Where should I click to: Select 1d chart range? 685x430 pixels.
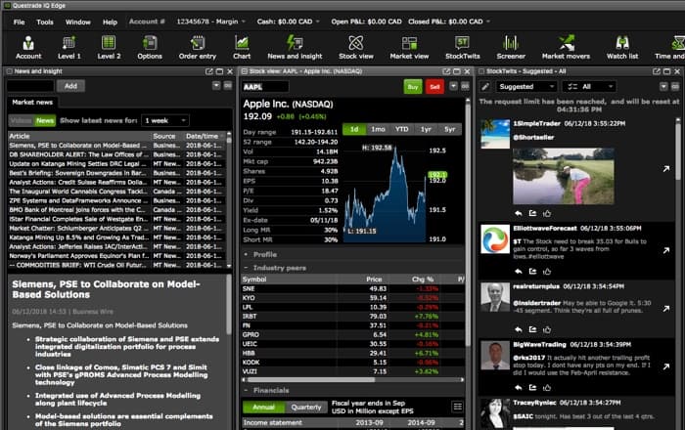point(354,129)
